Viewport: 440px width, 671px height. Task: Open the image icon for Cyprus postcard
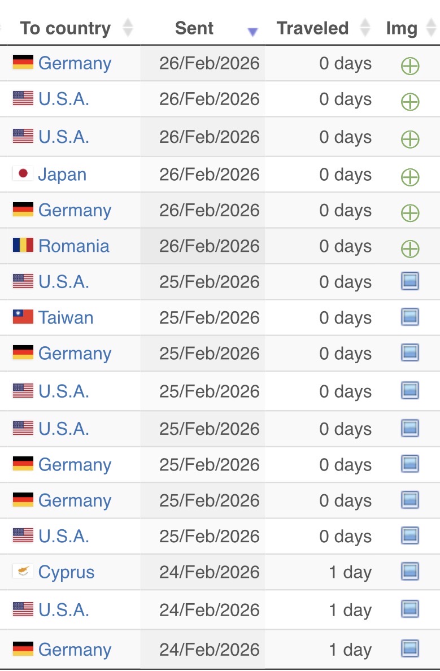[x=410, y=572]
